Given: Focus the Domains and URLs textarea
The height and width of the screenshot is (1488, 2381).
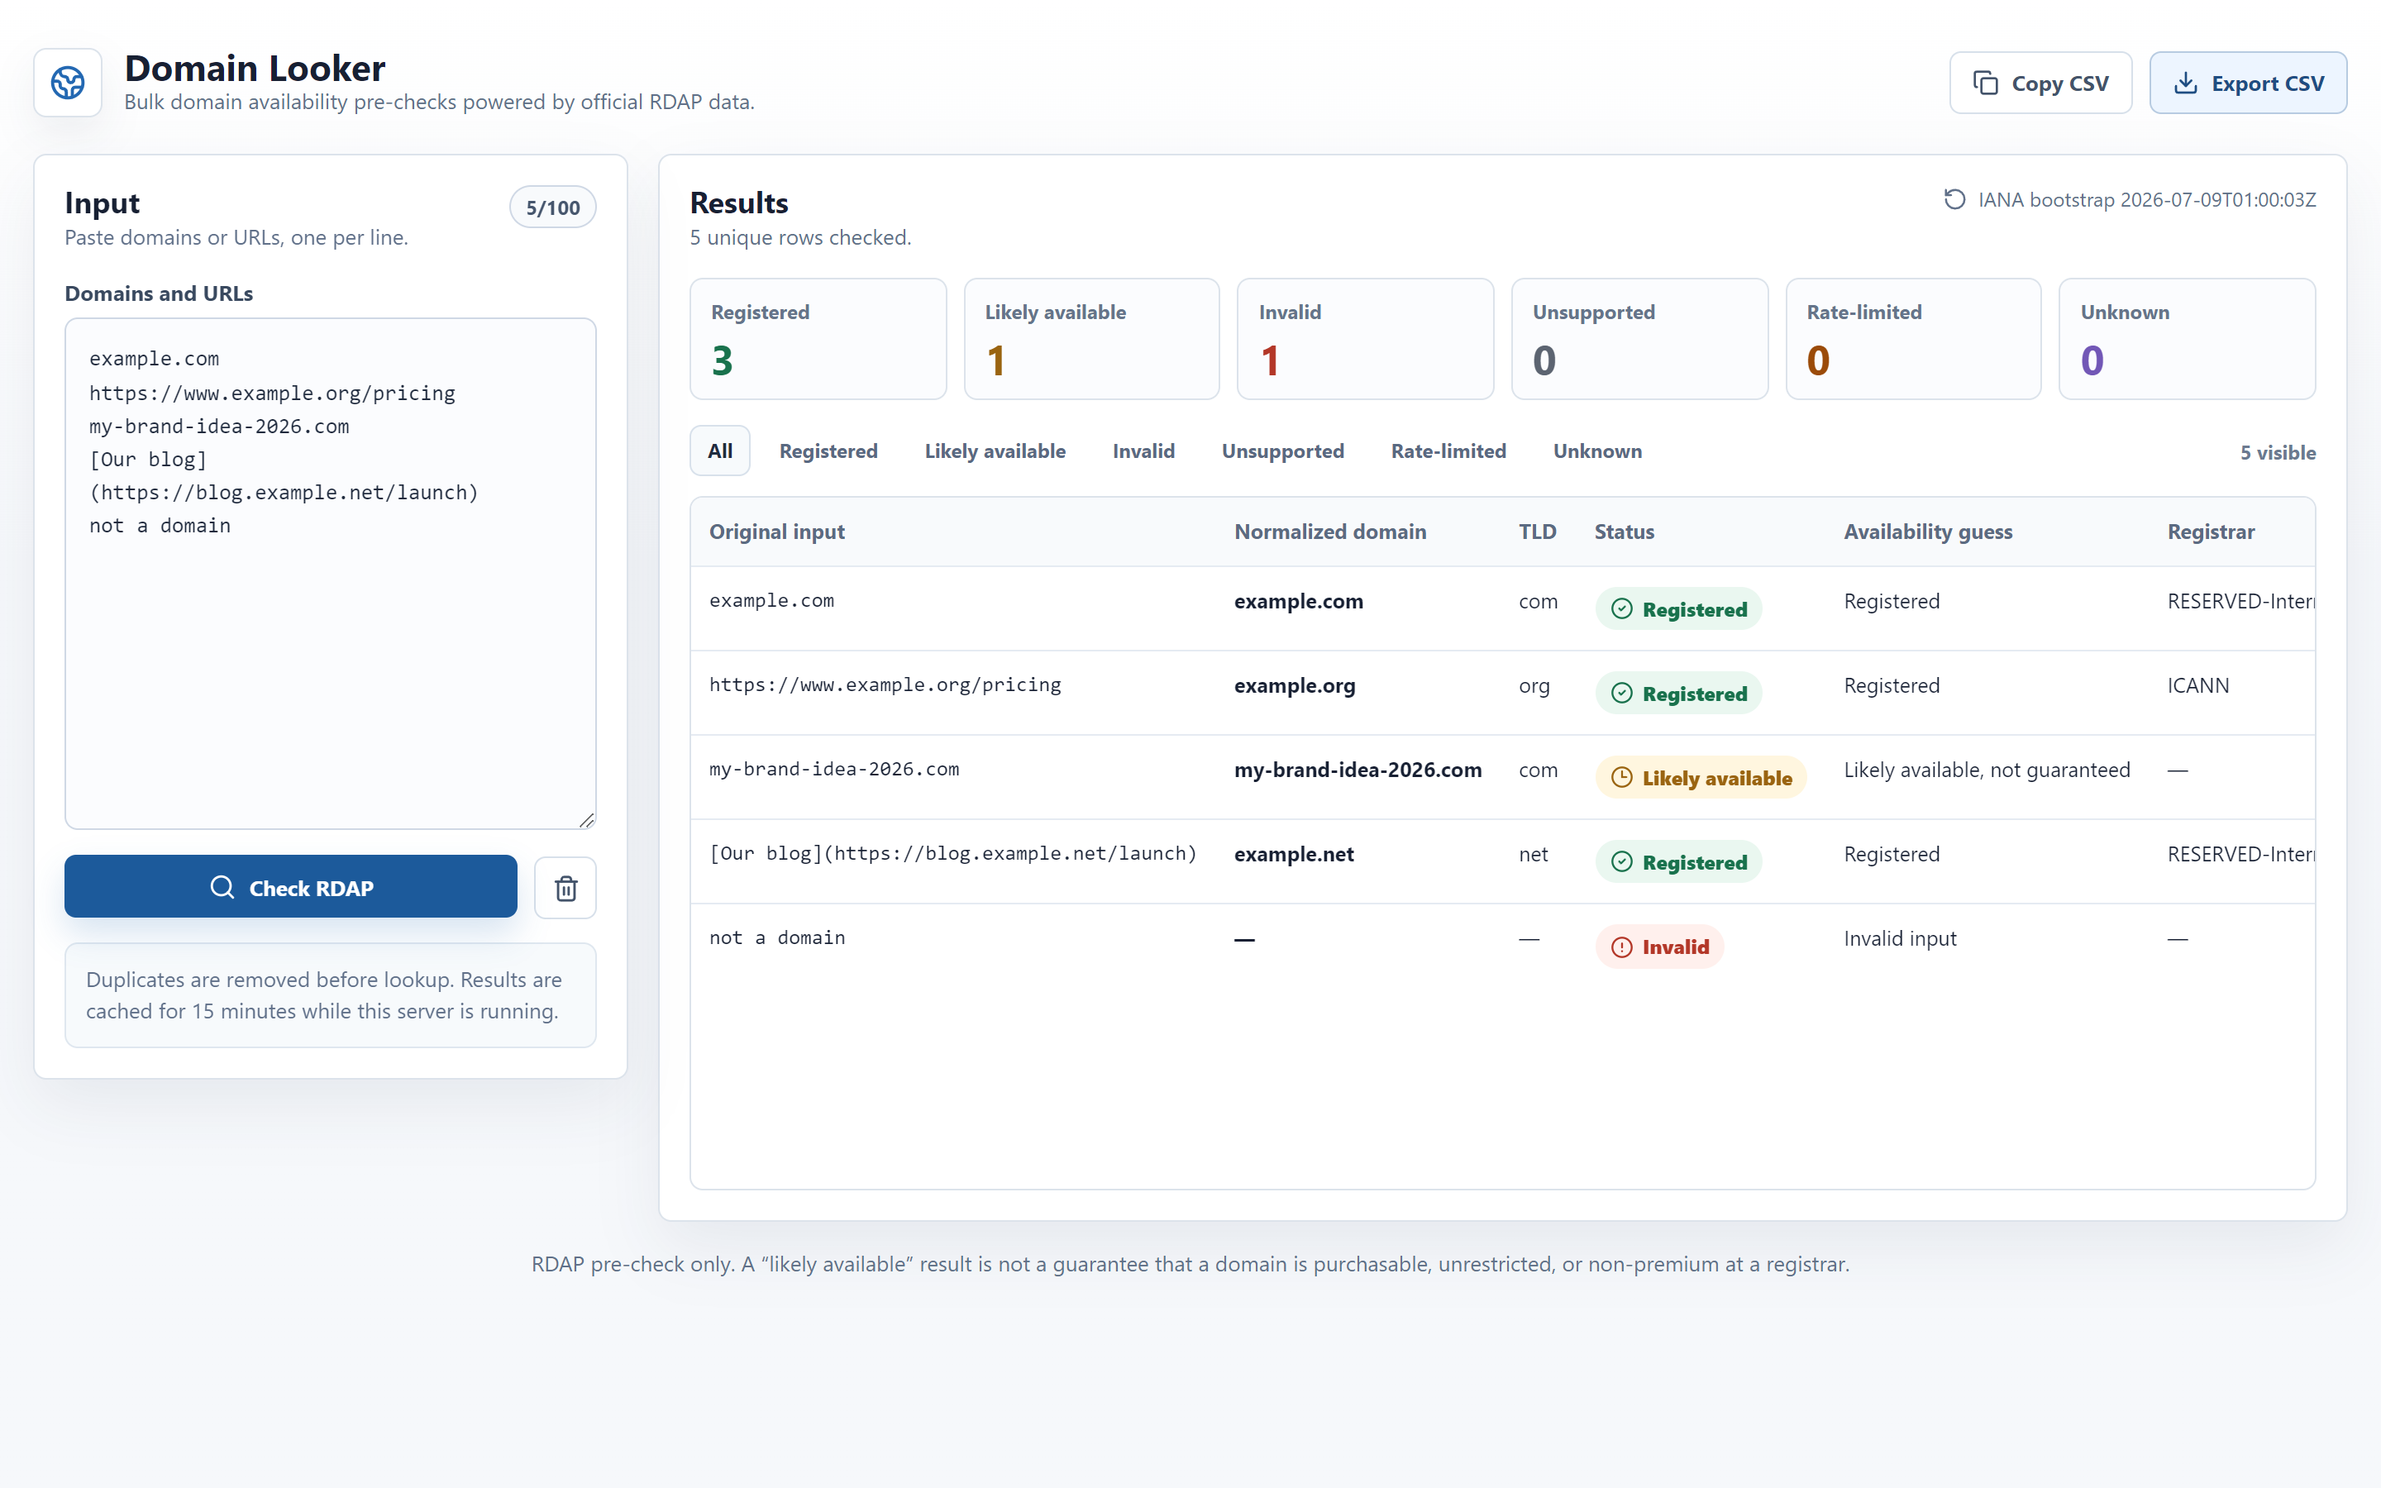Looking at the screenshot, I should coord(331,573).
